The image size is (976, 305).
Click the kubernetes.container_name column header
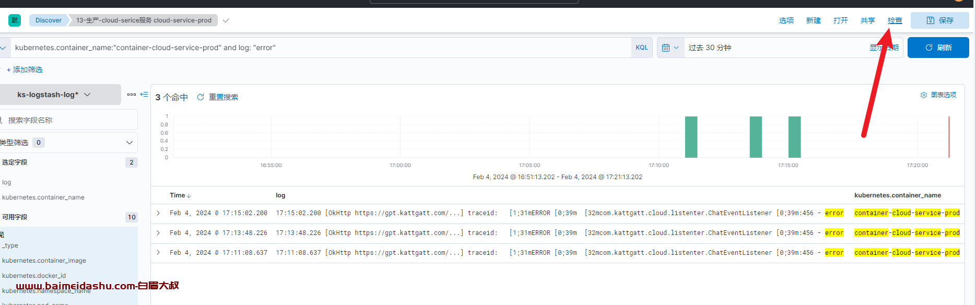(898, 195)
